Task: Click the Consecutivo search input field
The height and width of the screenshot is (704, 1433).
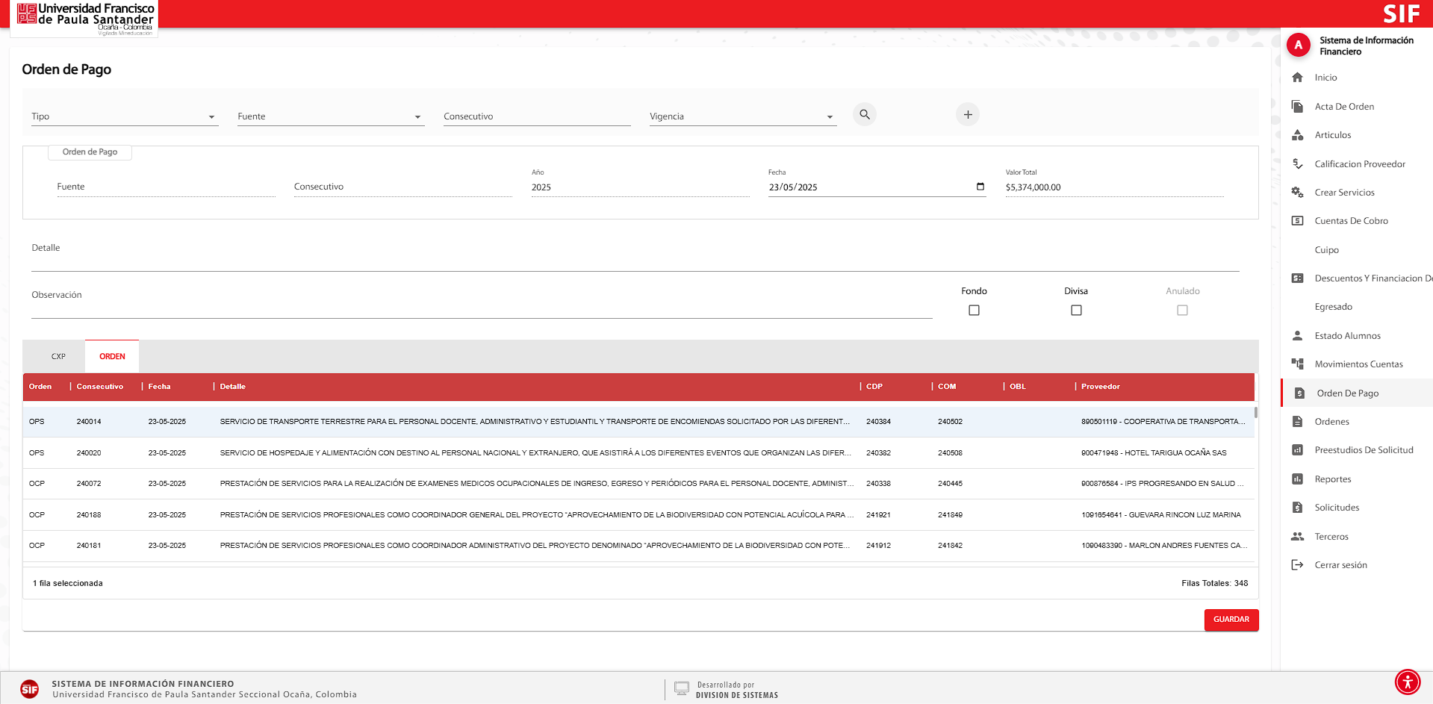Action: pos(537,116)
